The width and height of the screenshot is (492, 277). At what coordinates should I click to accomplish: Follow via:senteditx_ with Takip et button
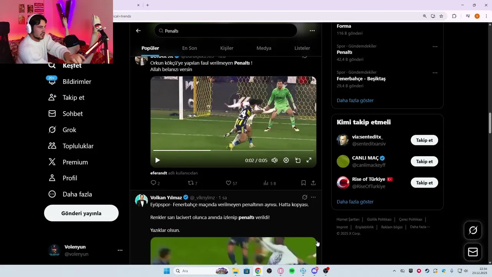(x=424, y=140)
